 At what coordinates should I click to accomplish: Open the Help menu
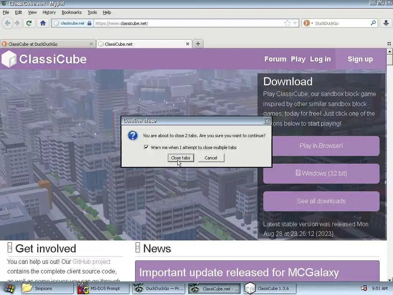pyautogui.click(x=107, y=12)
